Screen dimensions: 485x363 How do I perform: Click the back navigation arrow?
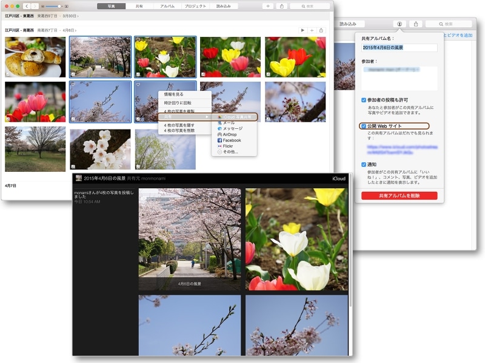coord(27,6)
